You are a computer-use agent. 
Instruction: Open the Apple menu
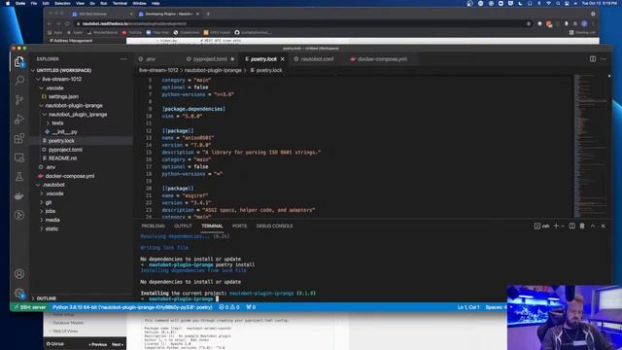coord(8,3)
